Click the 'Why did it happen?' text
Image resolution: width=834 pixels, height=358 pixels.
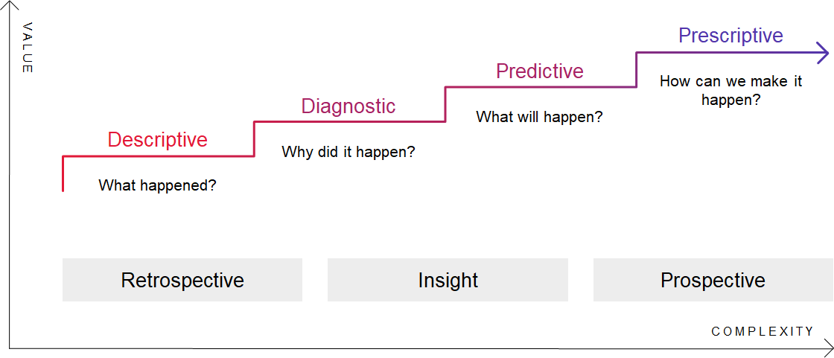point(348,152)
